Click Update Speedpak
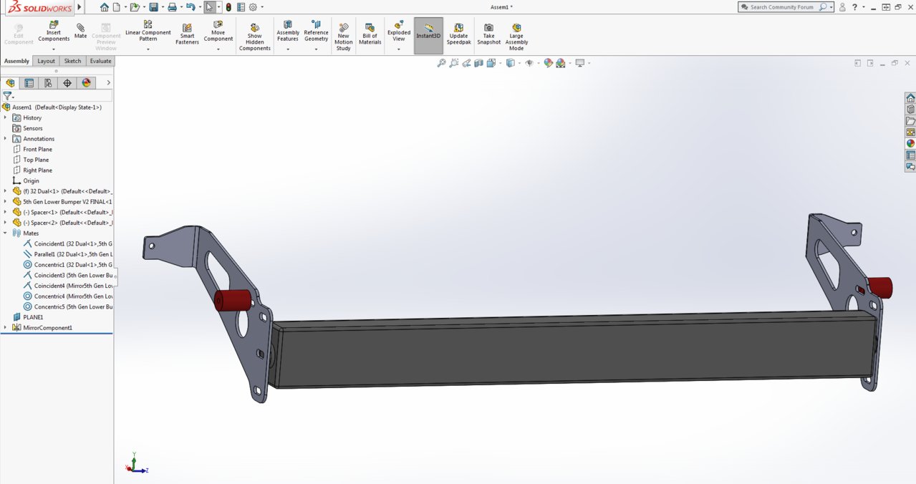The height and width of the screenshot is (484, 916). [x=458, y=34]
